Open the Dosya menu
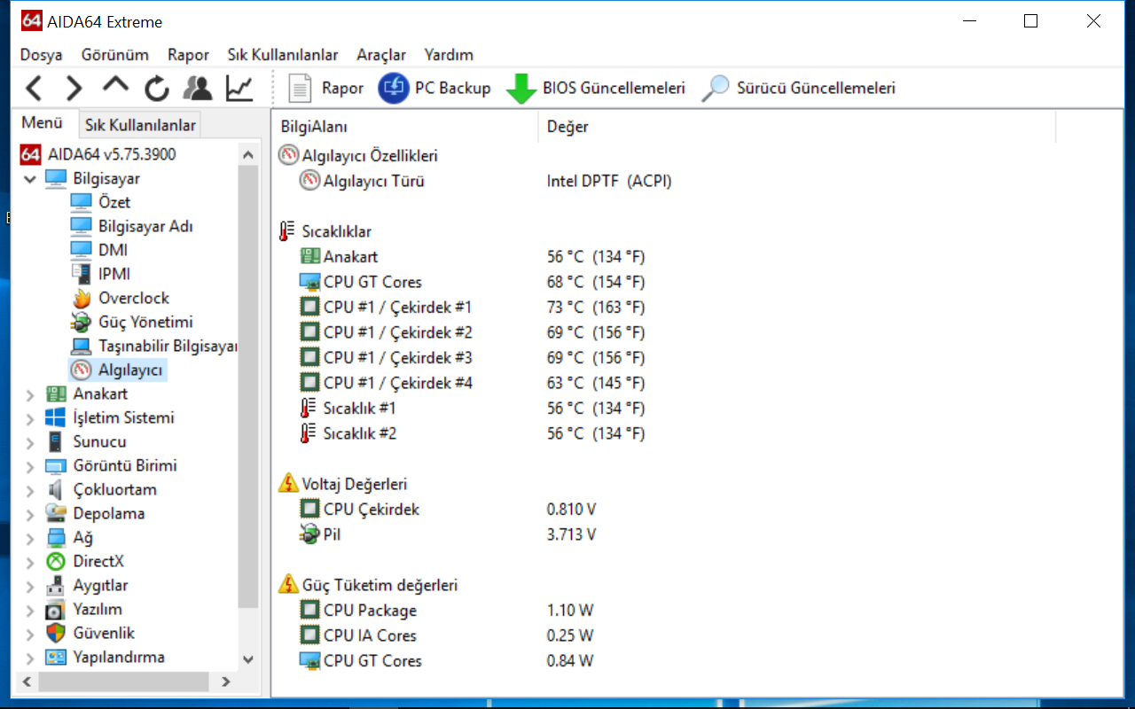1135x709 pixels. [42, 55]
